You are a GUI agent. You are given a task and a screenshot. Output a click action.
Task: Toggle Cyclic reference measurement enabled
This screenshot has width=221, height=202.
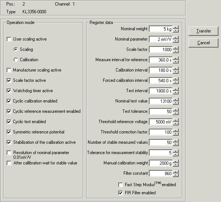pyautogui.click(x=9, y=111)
